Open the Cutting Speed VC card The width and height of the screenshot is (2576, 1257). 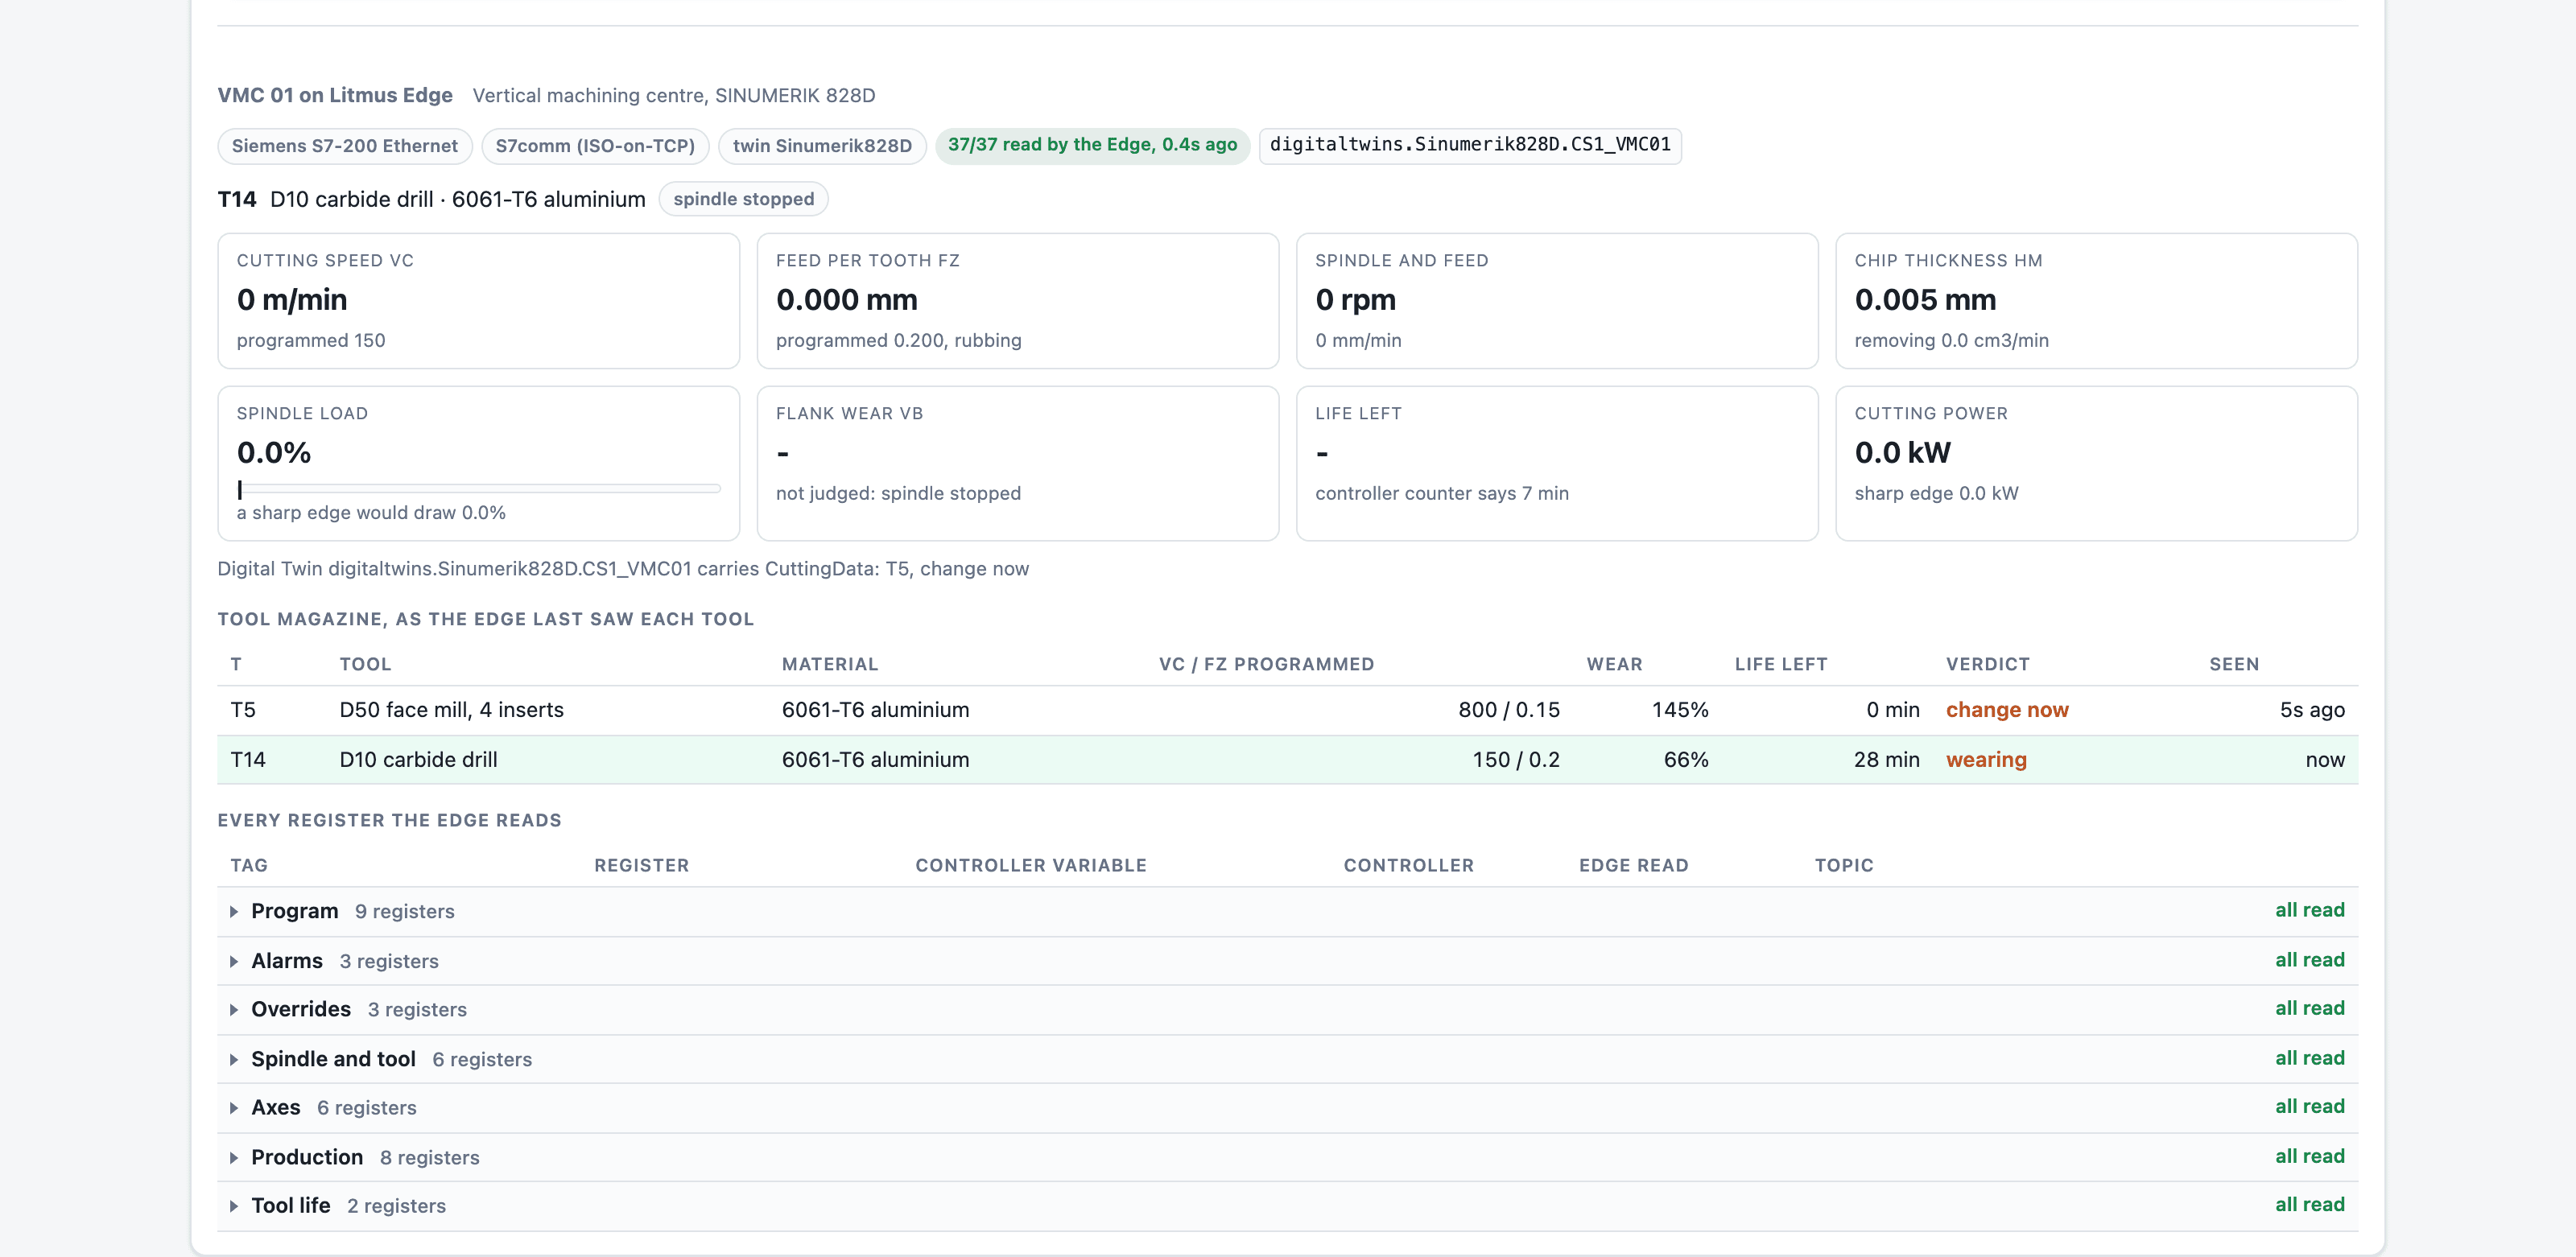coord(478,301)
